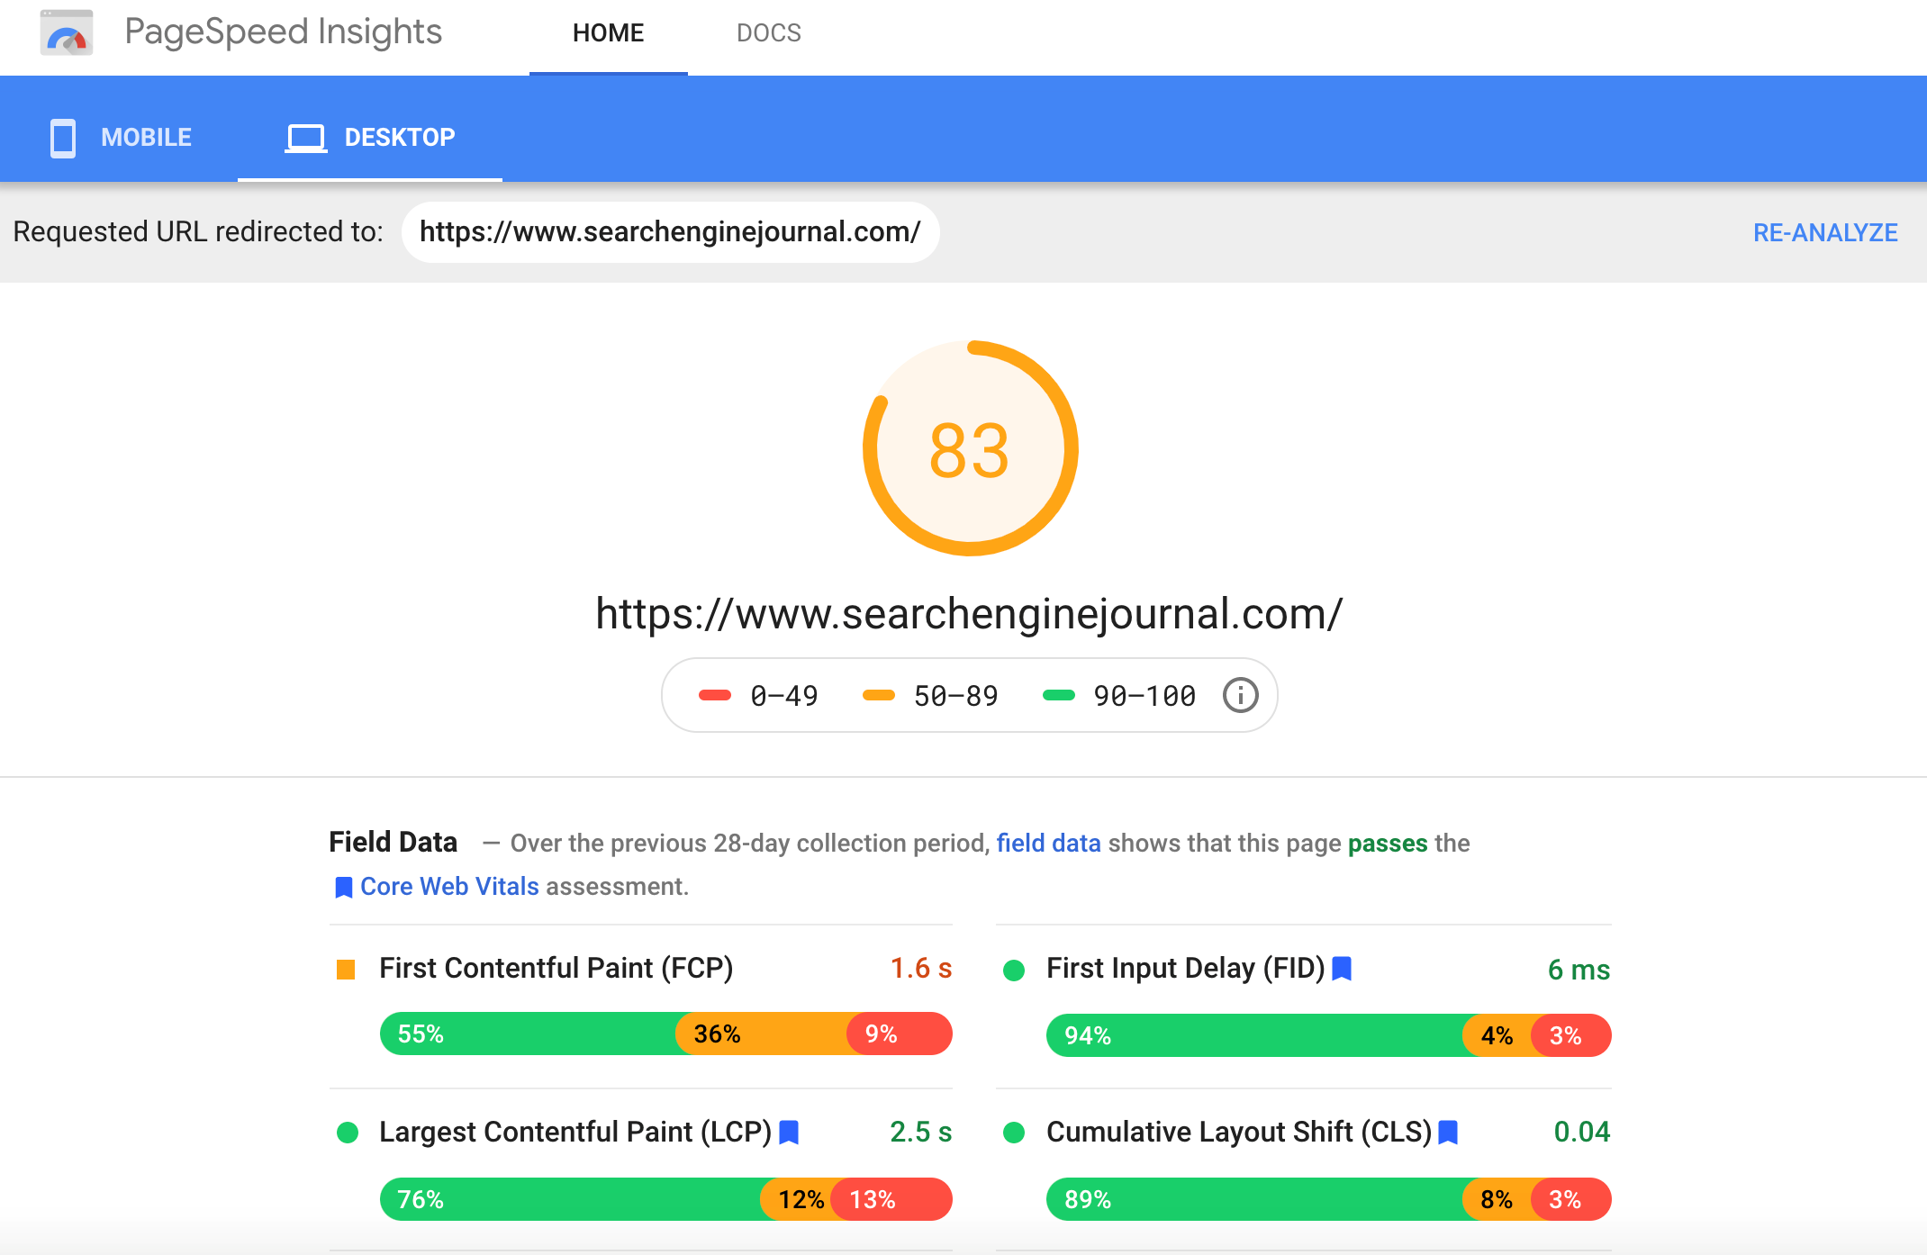Click the bookmark icon beside Cumulative Layout Shift
1927x1255 pixels.
[1448, 1132]
